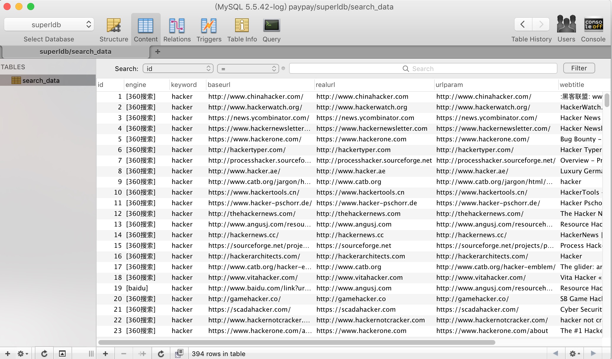The width and height of the screenshot is (612, 359).
Task: Go back in Table History
Action: [523, 24]
